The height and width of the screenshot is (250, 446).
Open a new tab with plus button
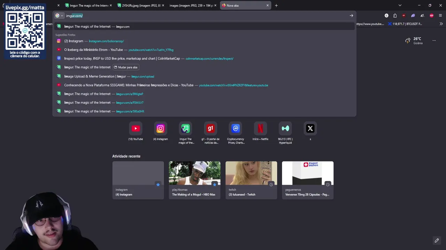276,6
